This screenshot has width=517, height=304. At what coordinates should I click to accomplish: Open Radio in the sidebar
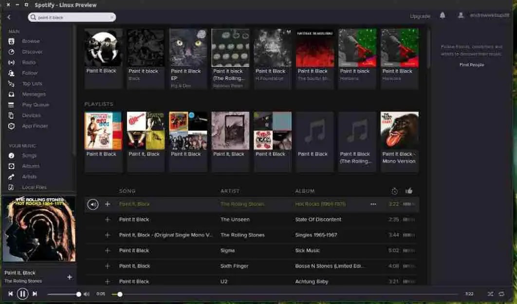[29, 62]
